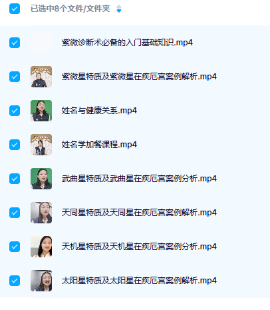This screenshot has height=310, width=270.
Task: Deselect the 姓名与健康关系.mp4 checkbox
Action: pyautogui.click(x=15, y=111)
